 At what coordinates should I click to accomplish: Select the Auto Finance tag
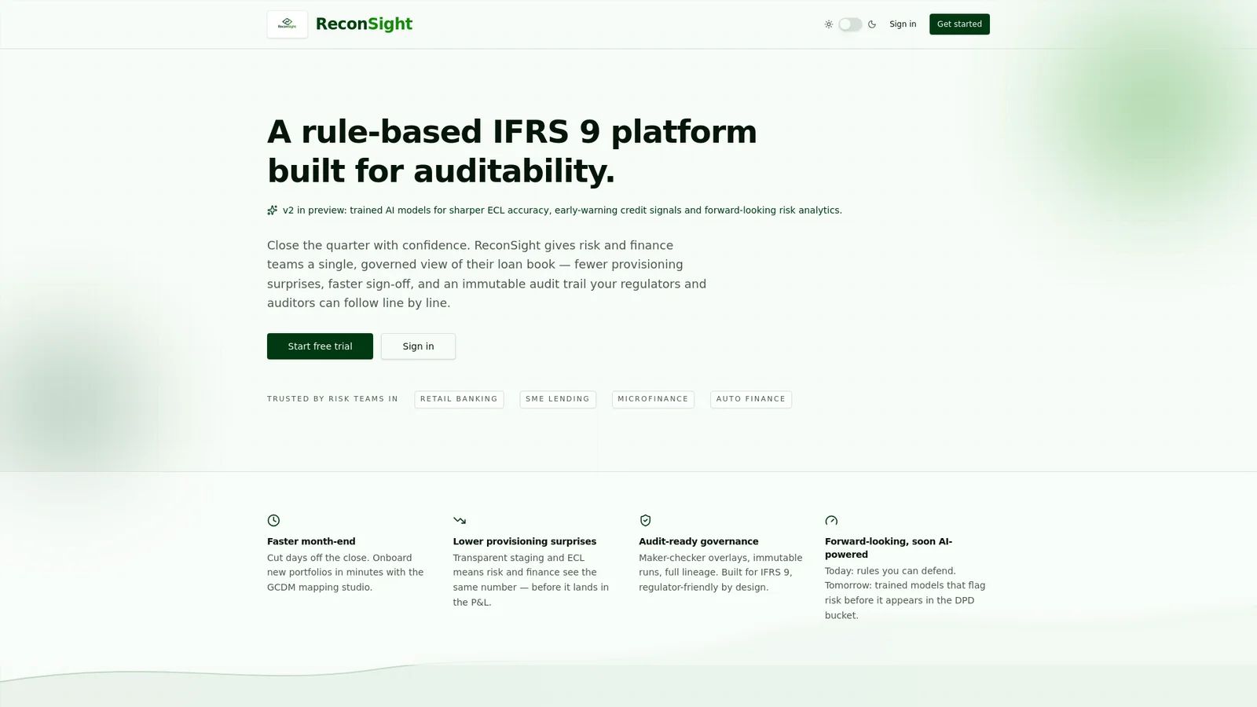click(751, 399)
